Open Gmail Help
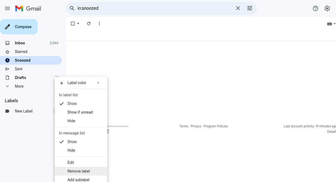Screen dimensions: 336x182 pos(315,8)
